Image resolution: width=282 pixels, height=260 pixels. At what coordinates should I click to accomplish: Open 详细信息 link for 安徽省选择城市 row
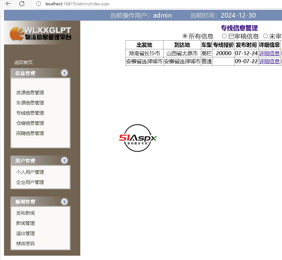(269, 61)
